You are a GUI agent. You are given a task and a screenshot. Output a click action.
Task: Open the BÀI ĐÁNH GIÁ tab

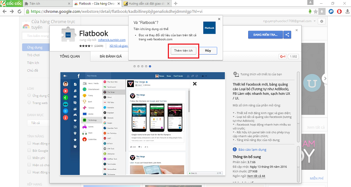111,56
